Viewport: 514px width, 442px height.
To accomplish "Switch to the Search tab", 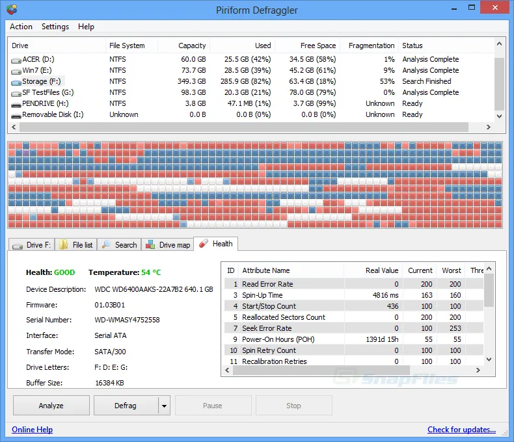I will point(119,245).
